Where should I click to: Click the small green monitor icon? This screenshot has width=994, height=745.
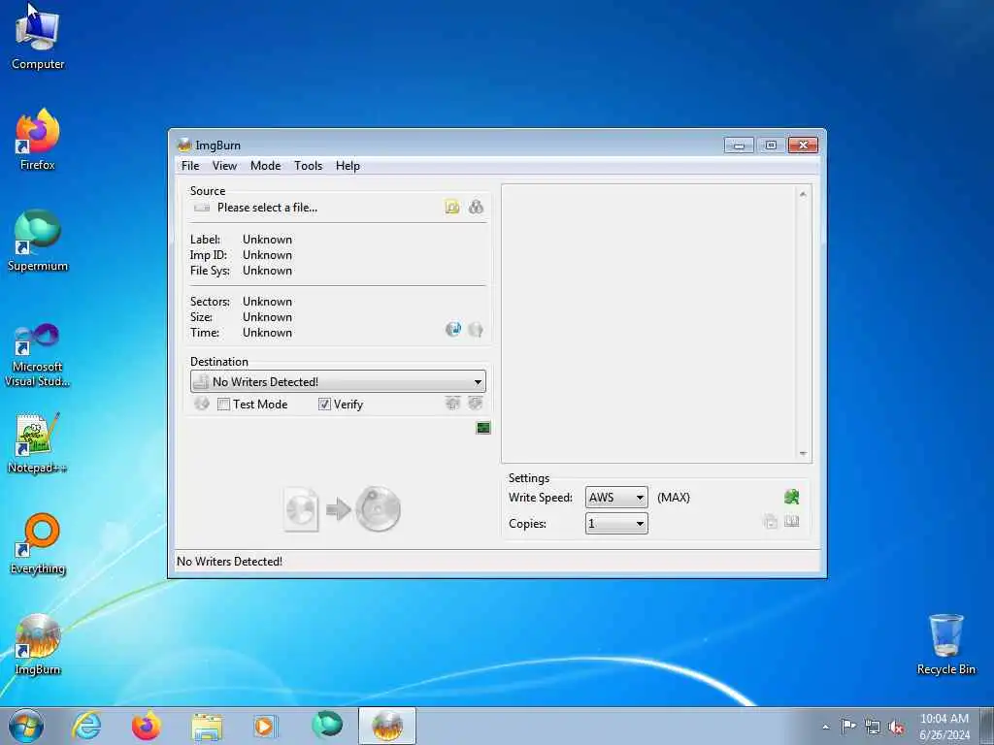(x=483, y=428)
